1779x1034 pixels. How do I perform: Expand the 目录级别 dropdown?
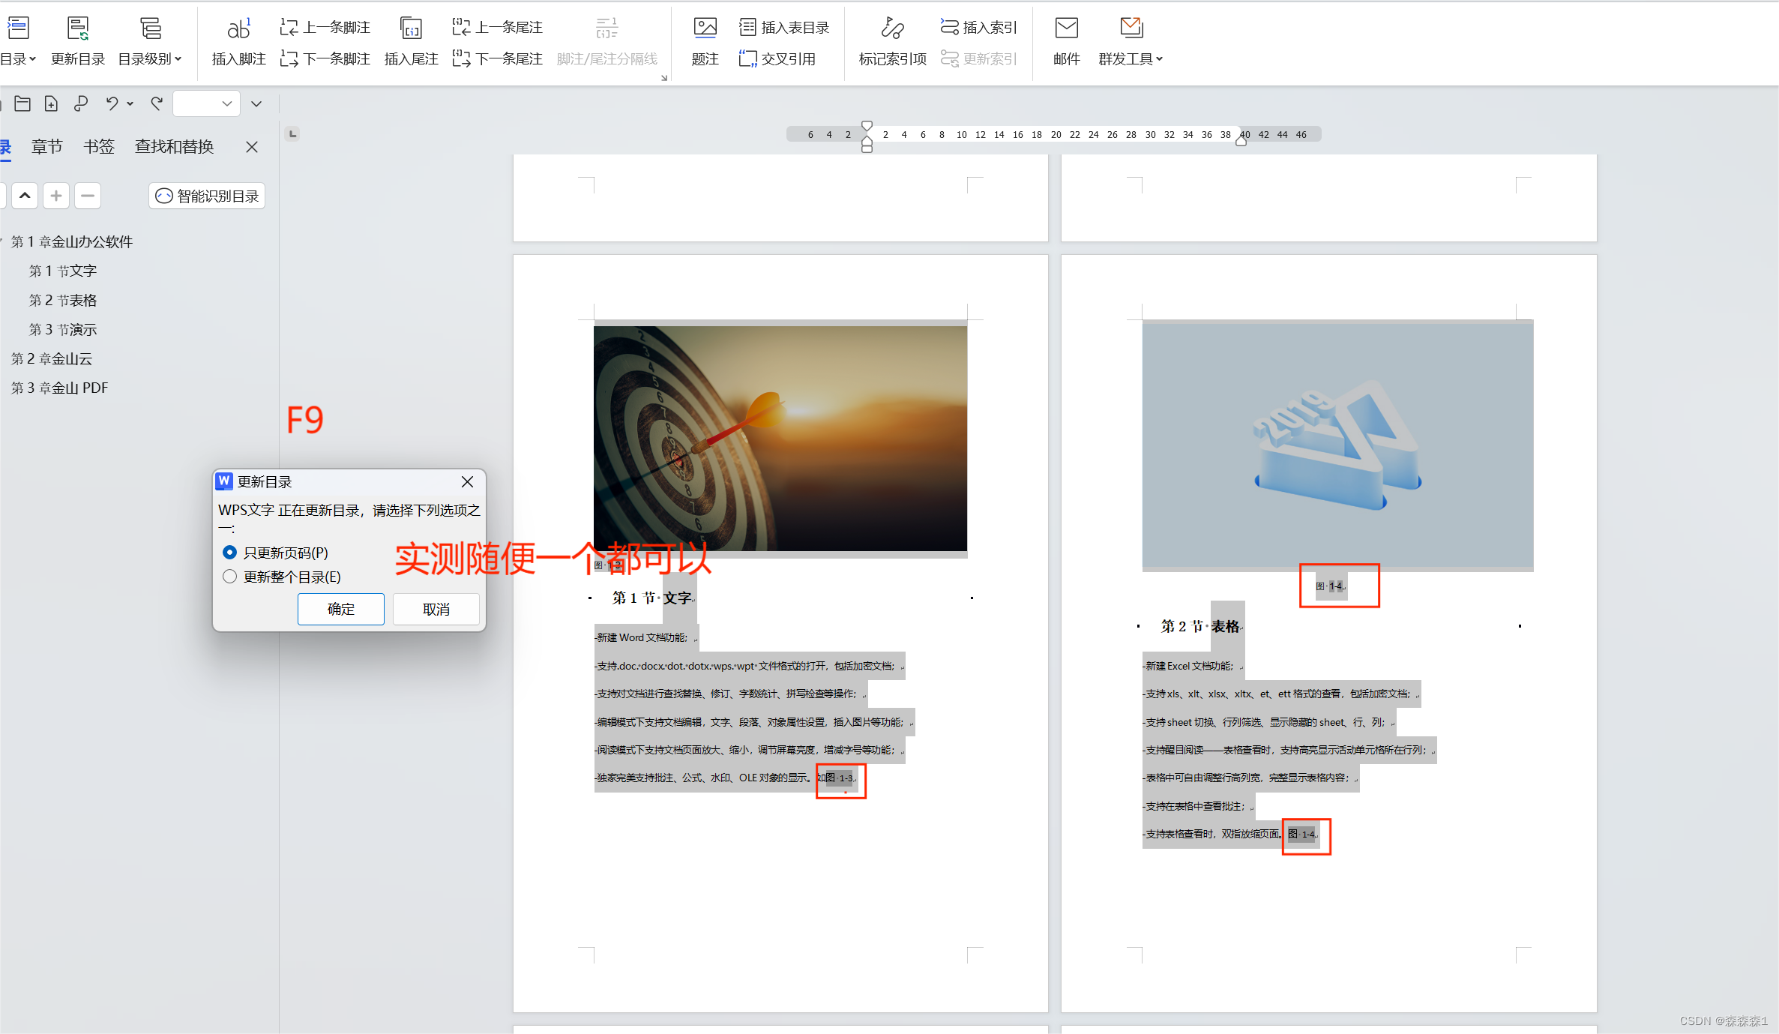[149, 41]
